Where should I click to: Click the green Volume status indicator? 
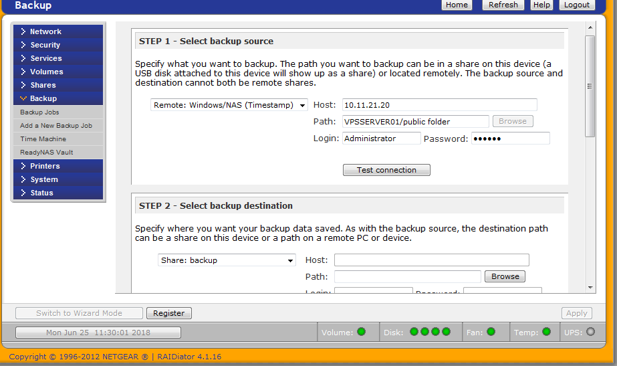[362, 332]
